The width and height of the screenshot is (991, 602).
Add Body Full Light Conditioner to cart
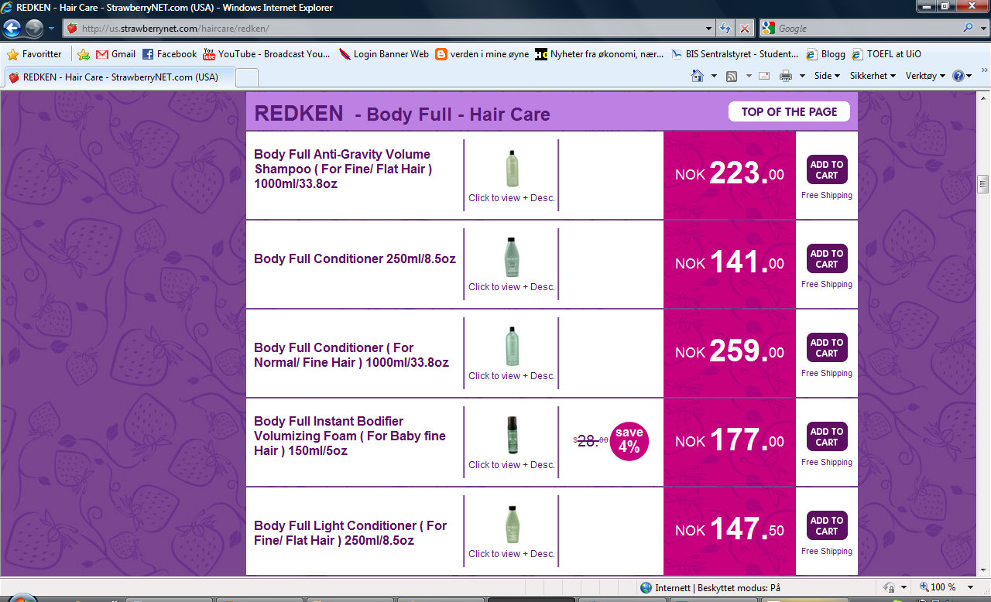[x=827, y=525]
